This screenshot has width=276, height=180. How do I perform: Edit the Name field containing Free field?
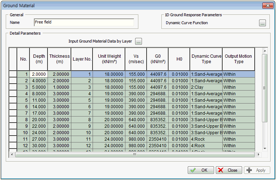coord(84,22)
